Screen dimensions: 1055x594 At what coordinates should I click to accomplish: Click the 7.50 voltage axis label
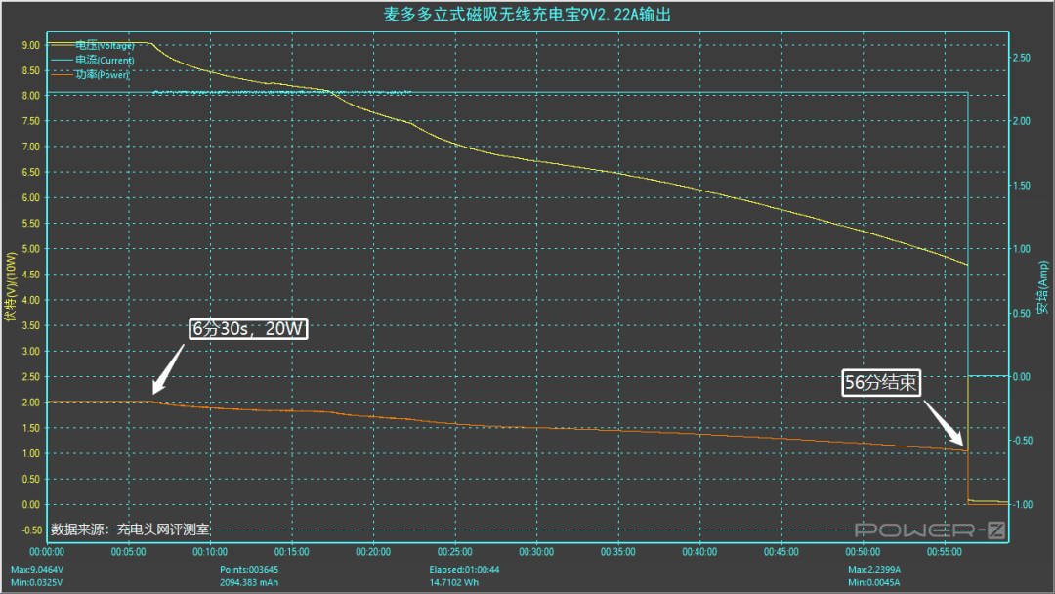click(31, 121)
